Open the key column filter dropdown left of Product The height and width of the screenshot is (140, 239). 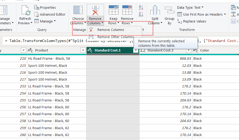point(23,50)
